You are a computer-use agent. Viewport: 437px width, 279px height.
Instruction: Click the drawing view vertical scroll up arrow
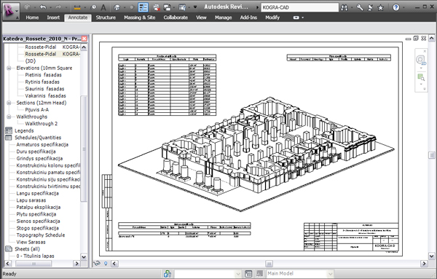(x=431, y=38)
